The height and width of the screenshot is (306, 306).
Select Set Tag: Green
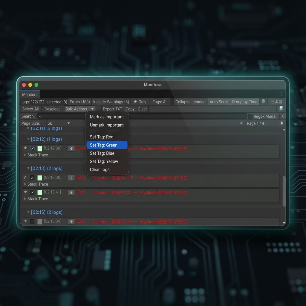click(107, 145)
